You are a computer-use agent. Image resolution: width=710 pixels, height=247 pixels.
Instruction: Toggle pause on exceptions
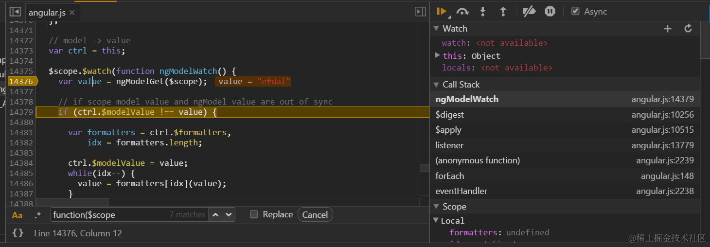click(550, 11)
